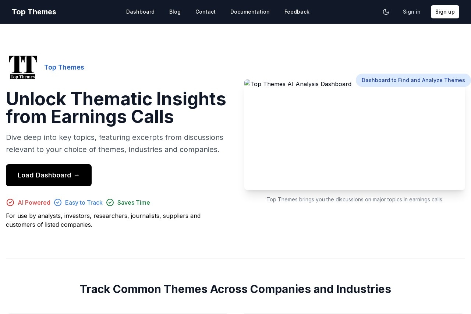Click the caption under the dashboard image

[x=355, y=200]
